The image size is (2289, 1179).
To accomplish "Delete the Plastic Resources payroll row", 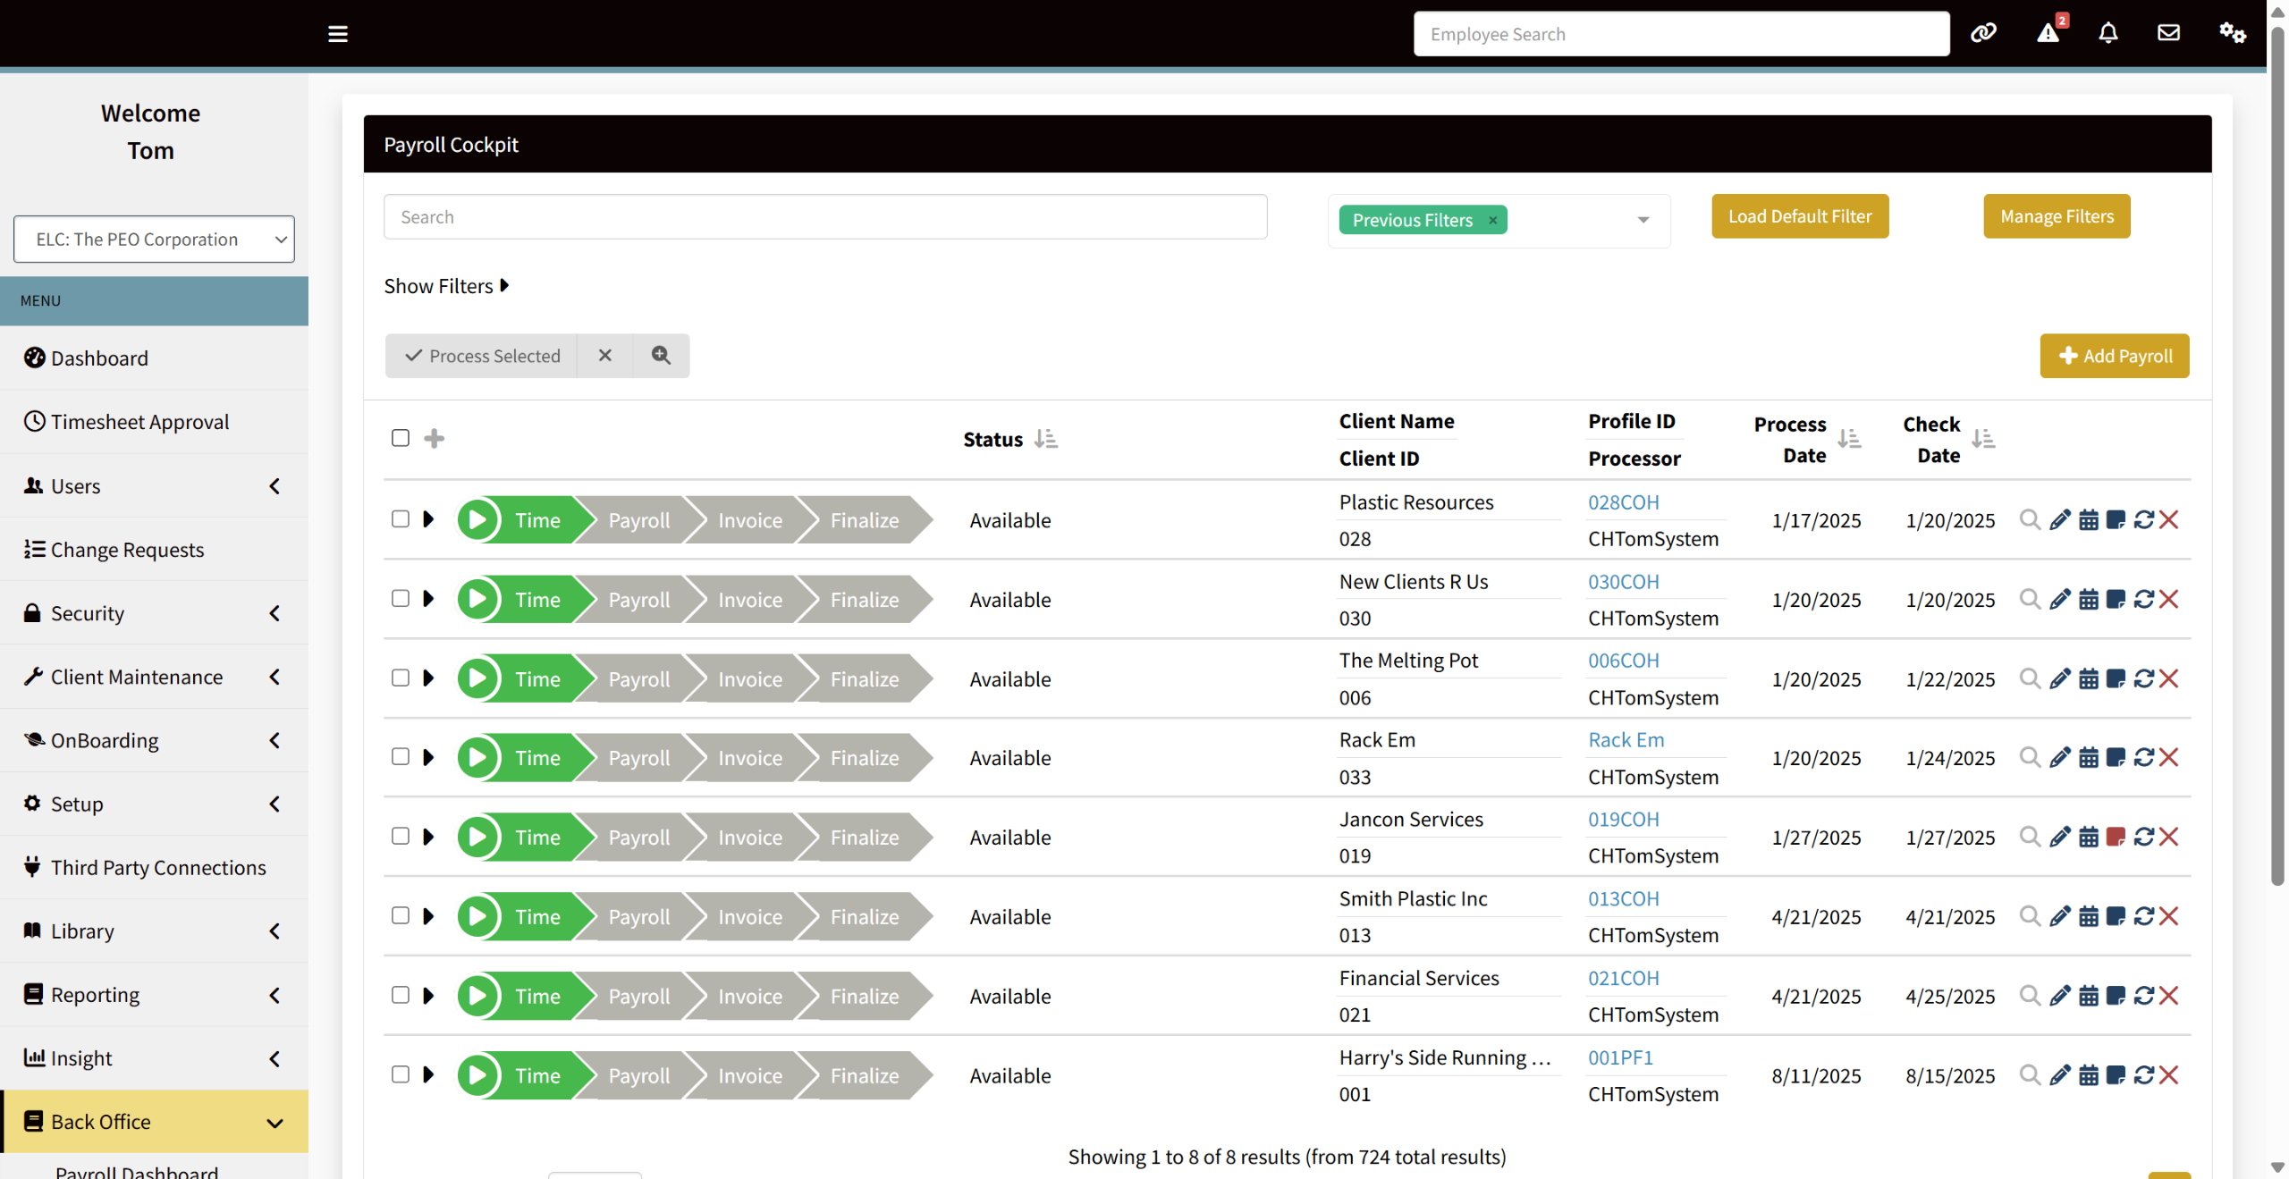I will tap(2168, 519).
